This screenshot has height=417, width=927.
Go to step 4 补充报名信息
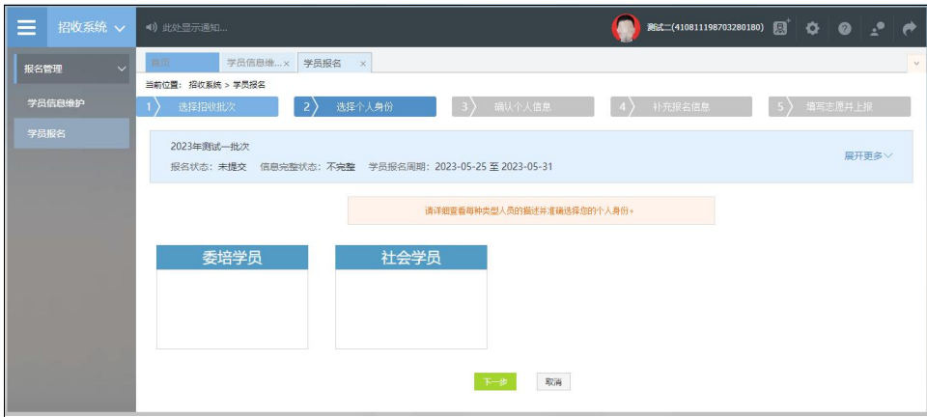tap(682, 107)
